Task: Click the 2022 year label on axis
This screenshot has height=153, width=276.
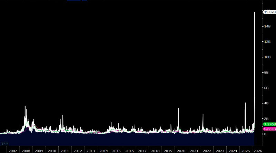Action: [207, 151]
